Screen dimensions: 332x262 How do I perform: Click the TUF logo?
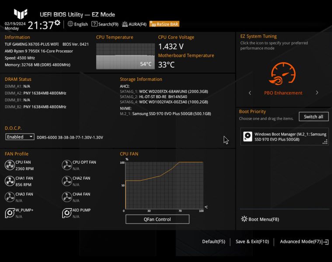tap(21, 14)
